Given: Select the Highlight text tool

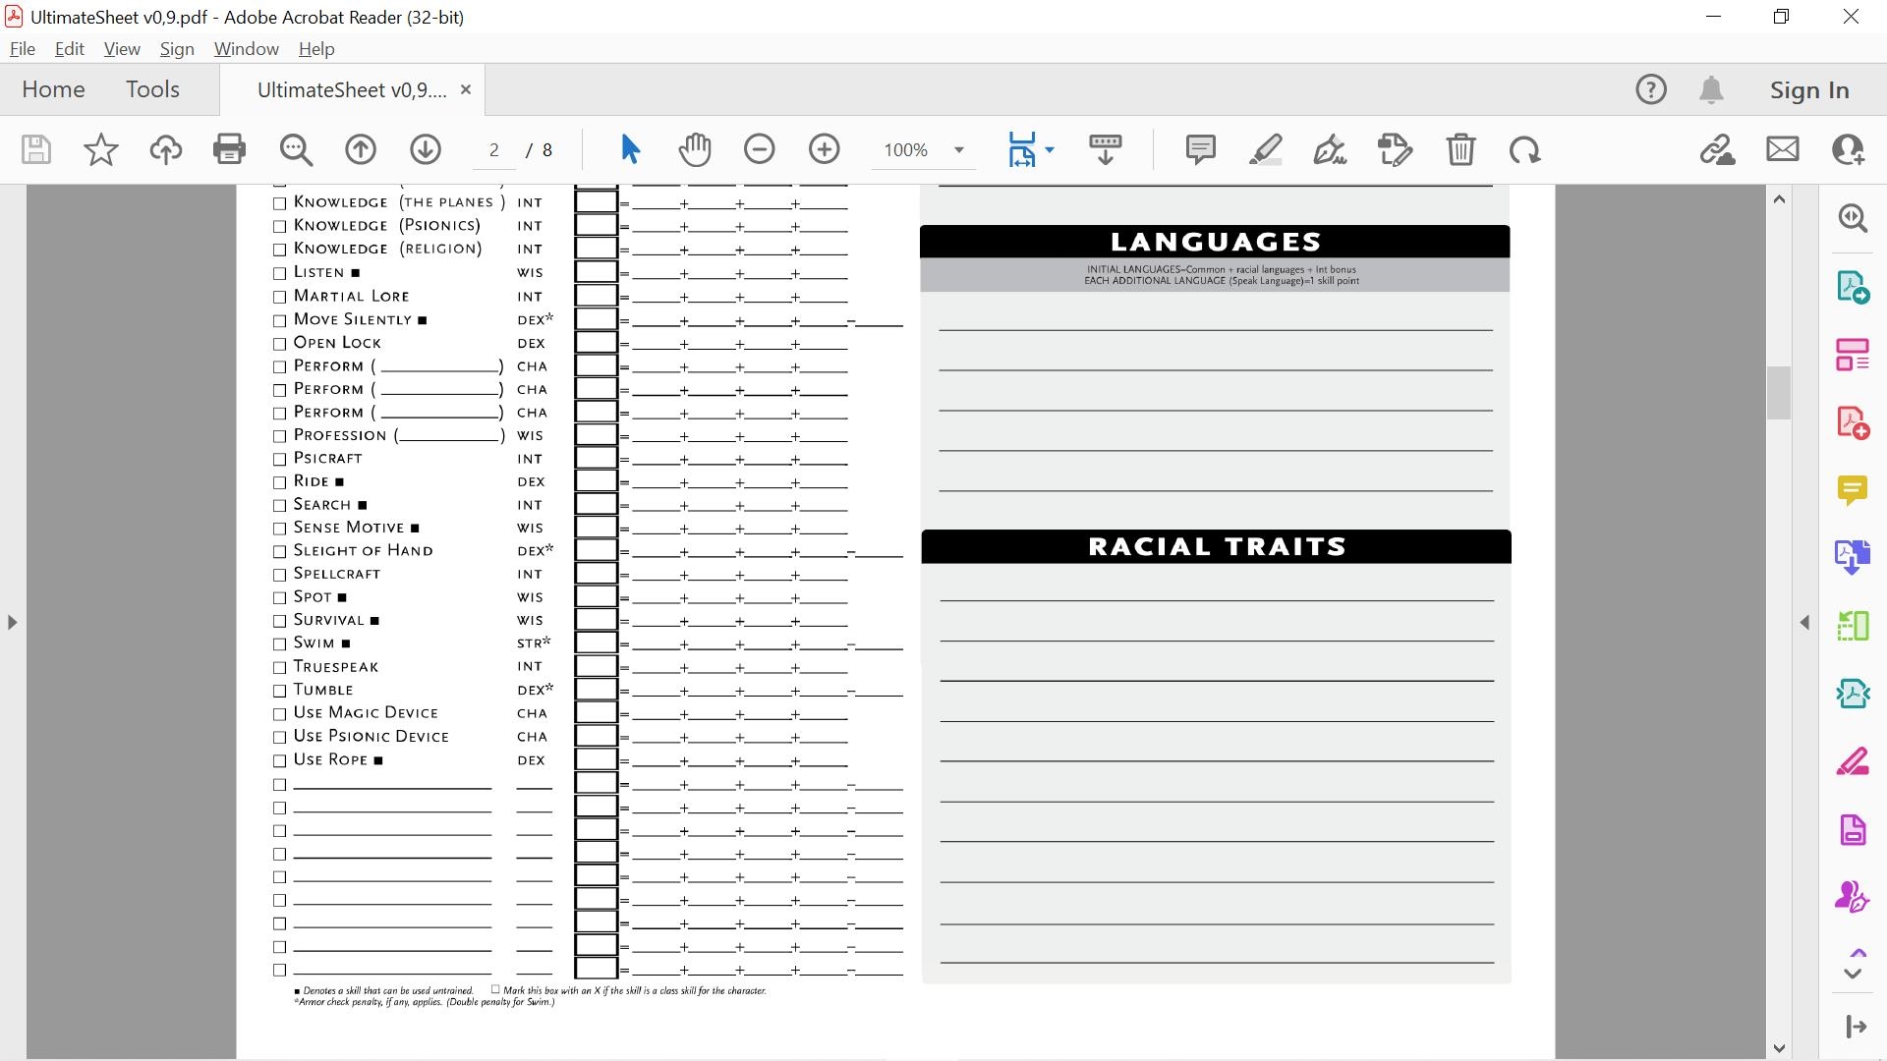Looking at the screenshot, I should pos(1265,149).
